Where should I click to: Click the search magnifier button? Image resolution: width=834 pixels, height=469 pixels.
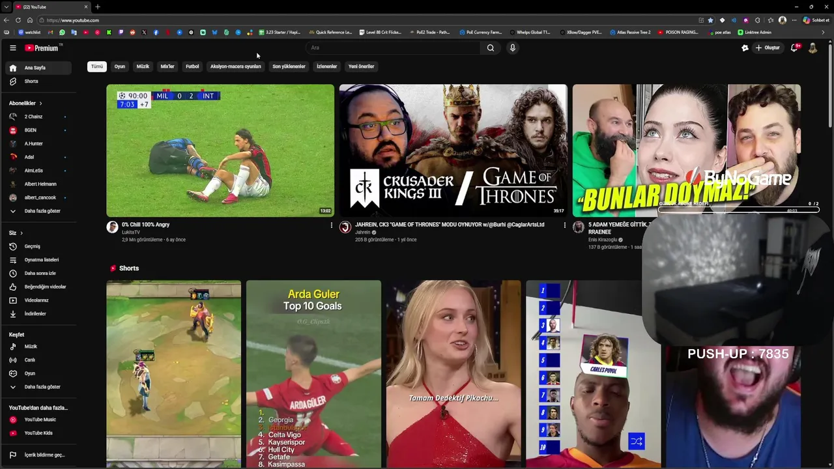tap(491, 48)
